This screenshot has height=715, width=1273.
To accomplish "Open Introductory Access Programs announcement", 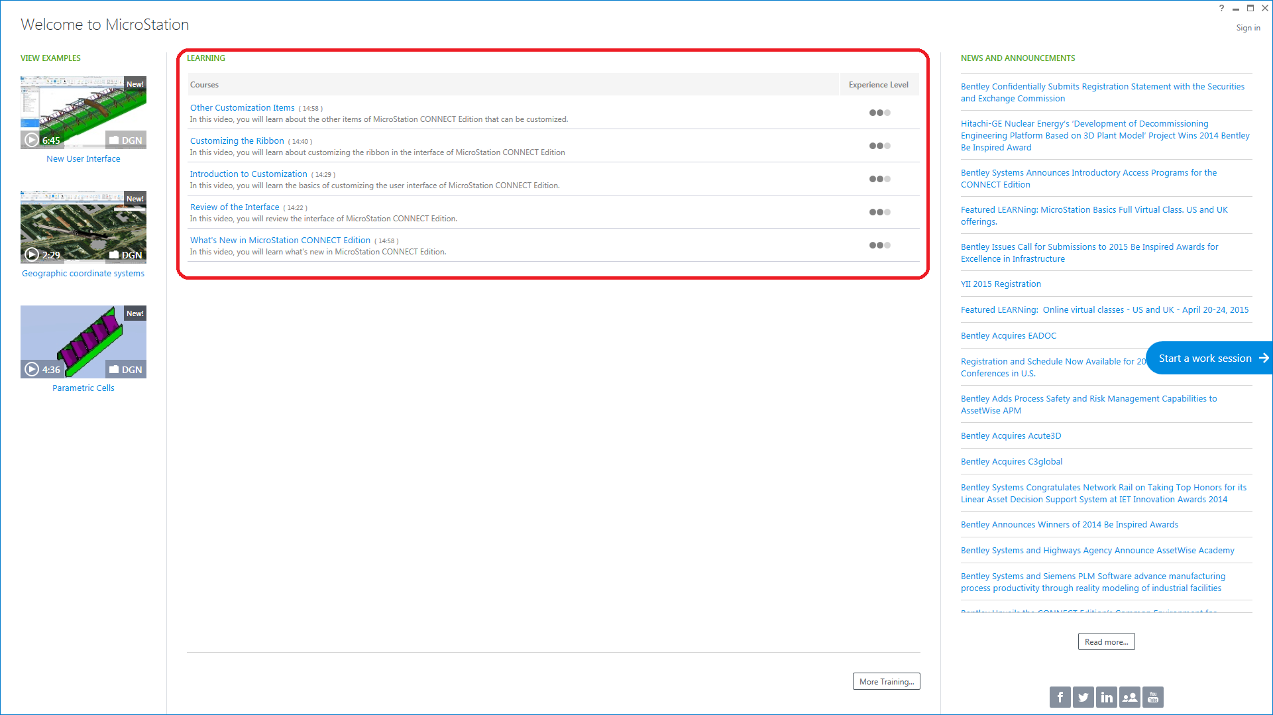I will [x=1089, y=178].
